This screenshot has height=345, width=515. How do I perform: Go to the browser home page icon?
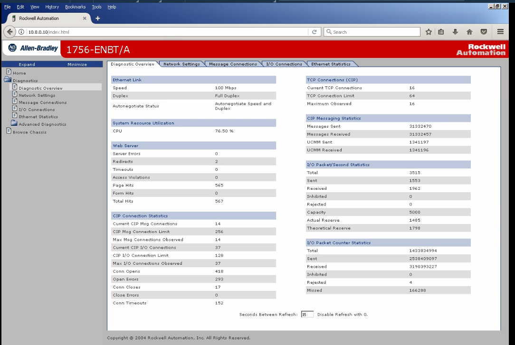(469, 32)
